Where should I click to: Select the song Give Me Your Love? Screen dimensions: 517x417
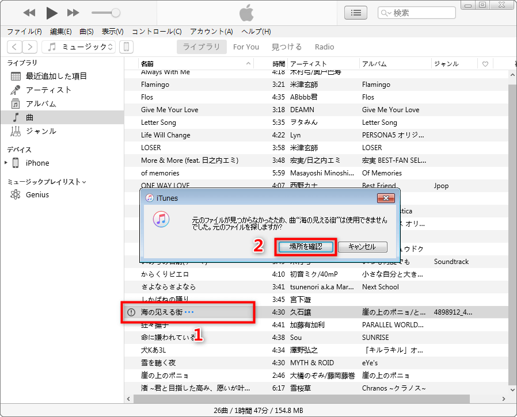tap(169, 110)
